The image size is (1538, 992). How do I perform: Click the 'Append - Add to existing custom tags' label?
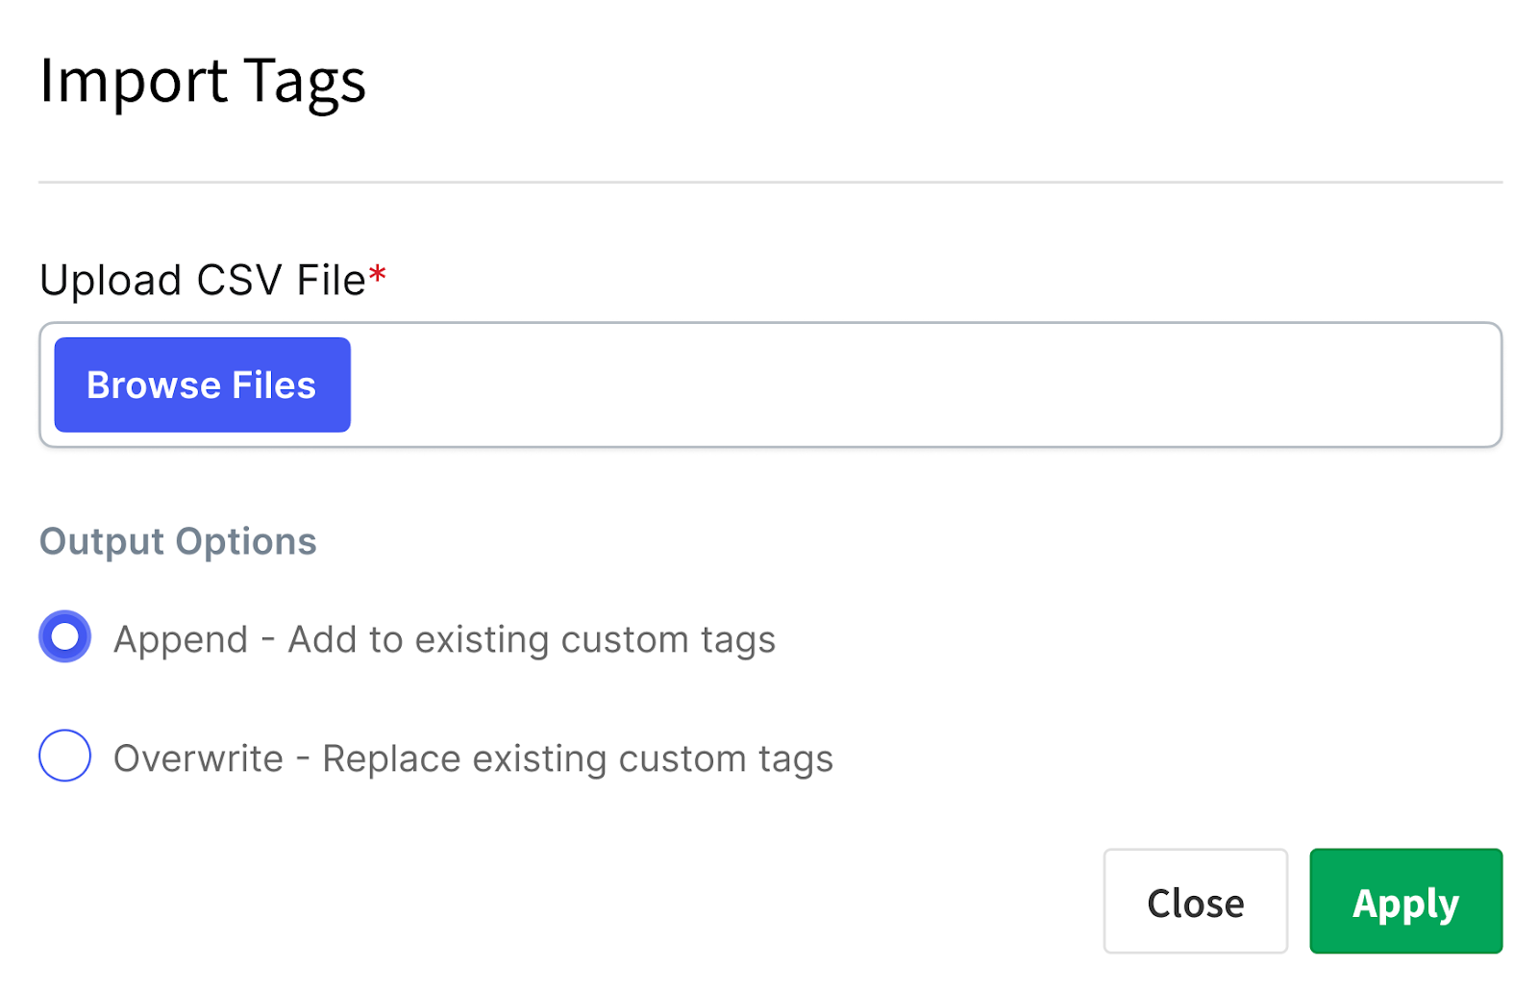pyautogui.click(x=444, y=640)
